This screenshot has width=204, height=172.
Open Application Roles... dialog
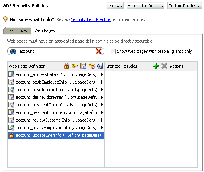145,6
